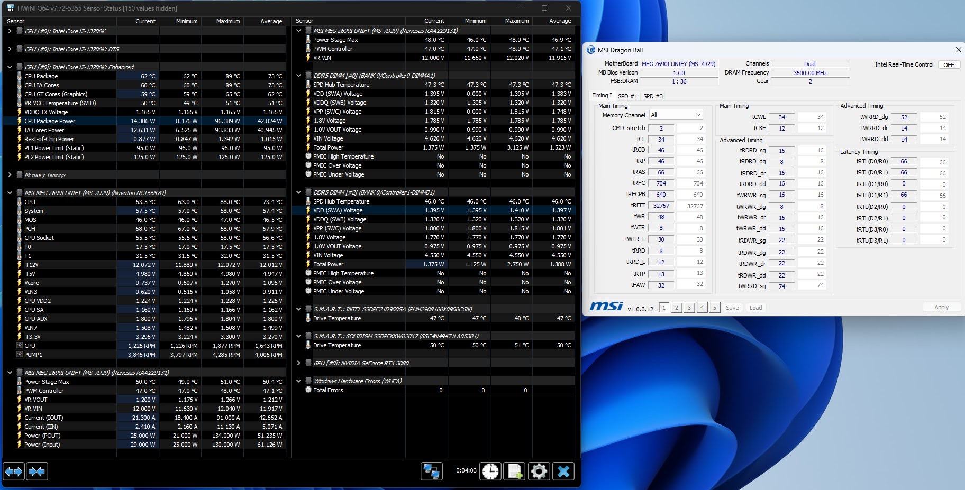Click the Average column header in right panel
This screenshot has width=965, height=490.
553,21
